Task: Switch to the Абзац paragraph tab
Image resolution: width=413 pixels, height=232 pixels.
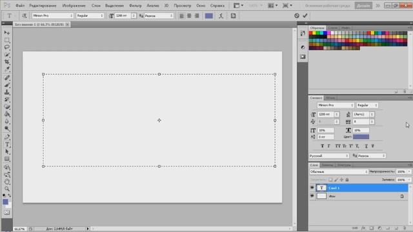Action: (x=330, y=98)
